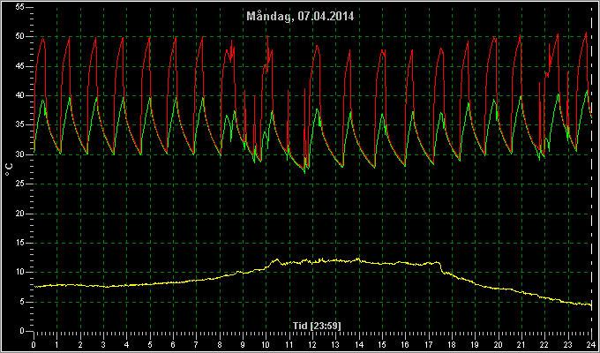Image resolution: width=600 pixels, height=353 pixels.
Task: Click the green curve low point near hour 11.7
Action: point(304,173)
